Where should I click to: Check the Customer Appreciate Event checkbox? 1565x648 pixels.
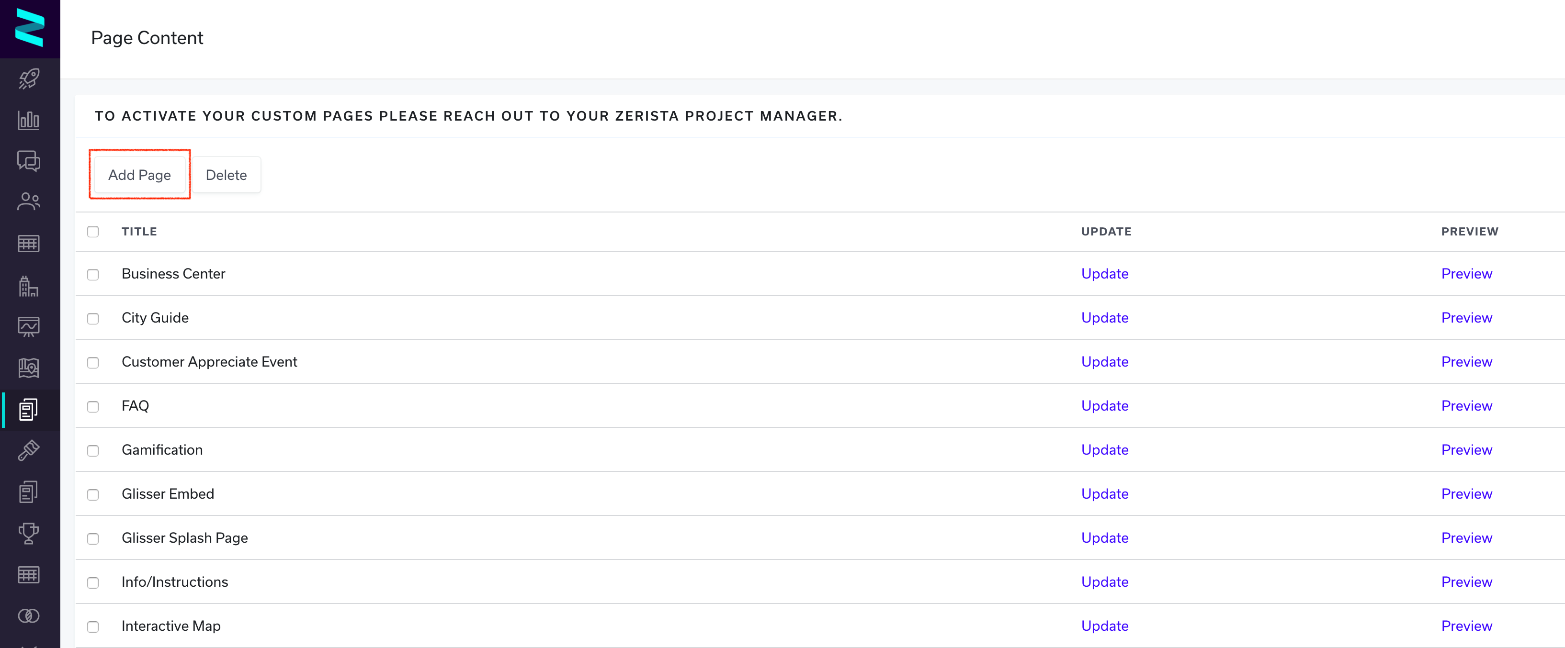click(x=93, y=363)
